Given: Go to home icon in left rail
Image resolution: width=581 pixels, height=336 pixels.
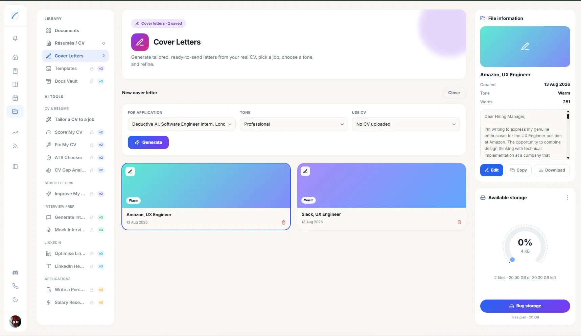Looking at the screenshot, I should (15, 57).
